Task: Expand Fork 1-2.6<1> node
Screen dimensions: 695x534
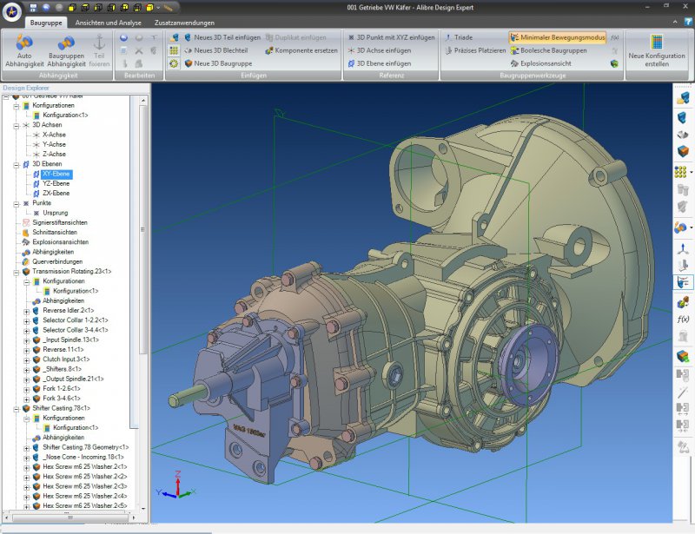Action: coord(27,389)
